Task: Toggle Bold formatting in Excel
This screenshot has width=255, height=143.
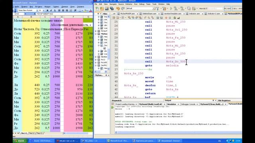Action: pyautogui.click(x=47, y=10)
